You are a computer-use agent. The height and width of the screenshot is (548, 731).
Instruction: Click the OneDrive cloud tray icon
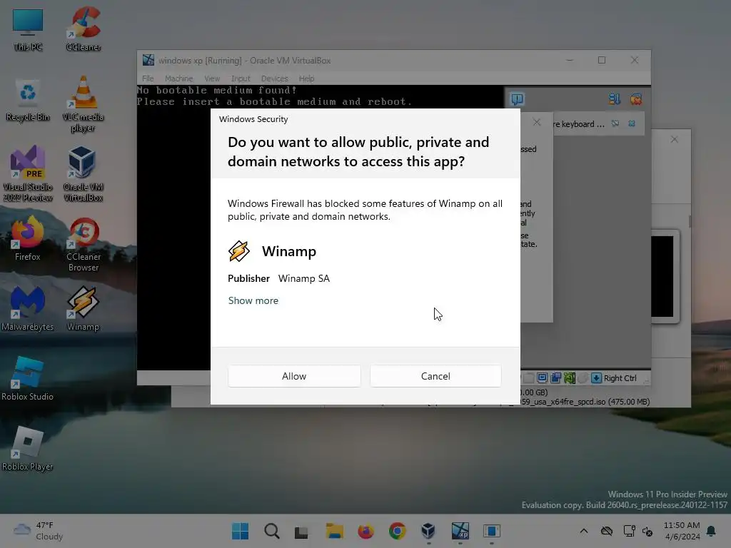coord(607,531)
